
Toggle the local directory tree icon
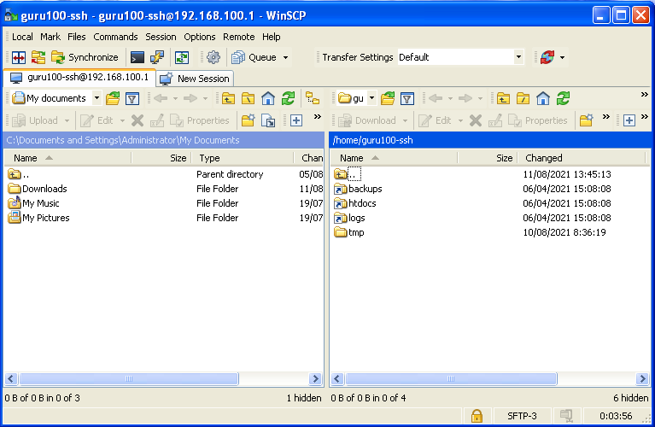(313, 98)
